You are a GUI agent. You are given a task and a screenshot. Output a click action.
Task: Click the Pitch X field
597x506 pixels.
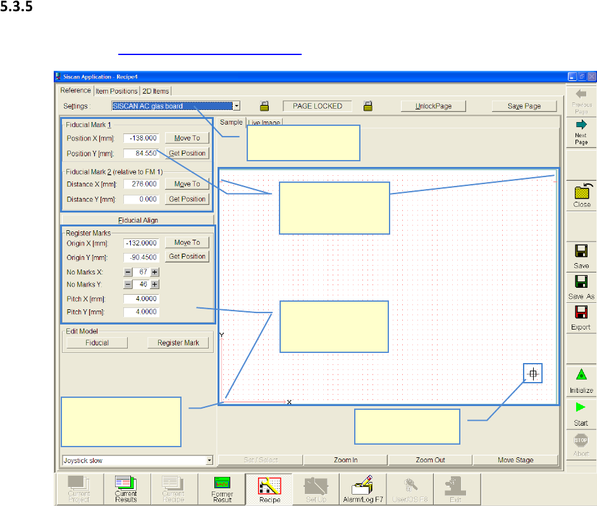pyautogui.click(x=141, y=299)
